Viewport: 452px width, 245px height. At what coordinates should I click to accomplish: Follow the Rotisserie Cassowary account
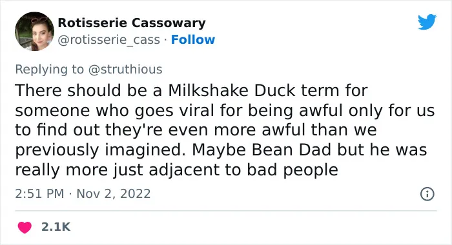click(193, 40)
